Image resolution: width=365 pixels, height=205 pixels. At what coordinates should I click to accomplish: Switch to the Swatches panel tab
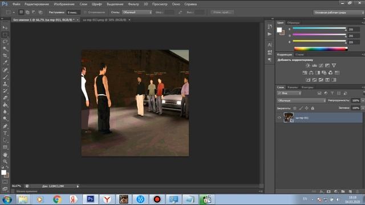point(293,23)
